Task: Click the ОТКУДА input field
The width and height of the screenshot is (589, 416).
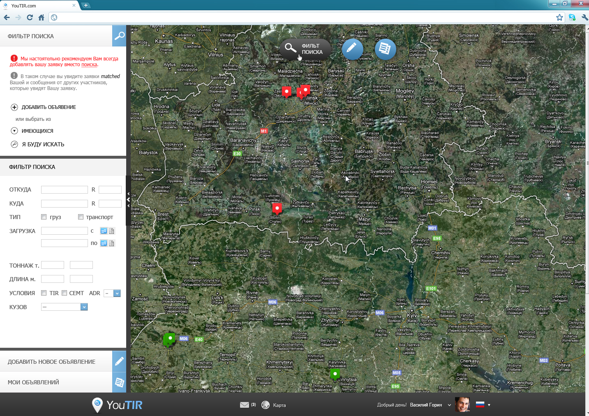Action: [65, 190]
